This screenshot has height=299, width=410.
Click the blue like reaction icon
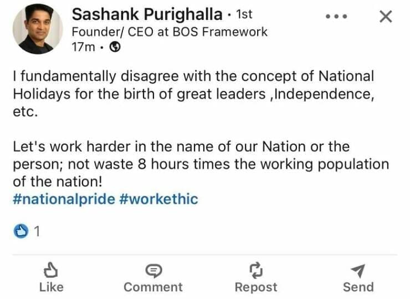point(20,231)
